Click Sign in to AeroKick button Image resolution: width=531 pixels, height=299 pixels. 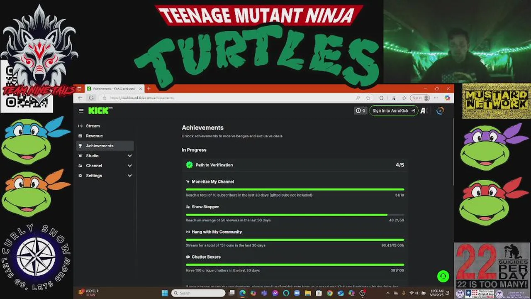coord(394,110)
